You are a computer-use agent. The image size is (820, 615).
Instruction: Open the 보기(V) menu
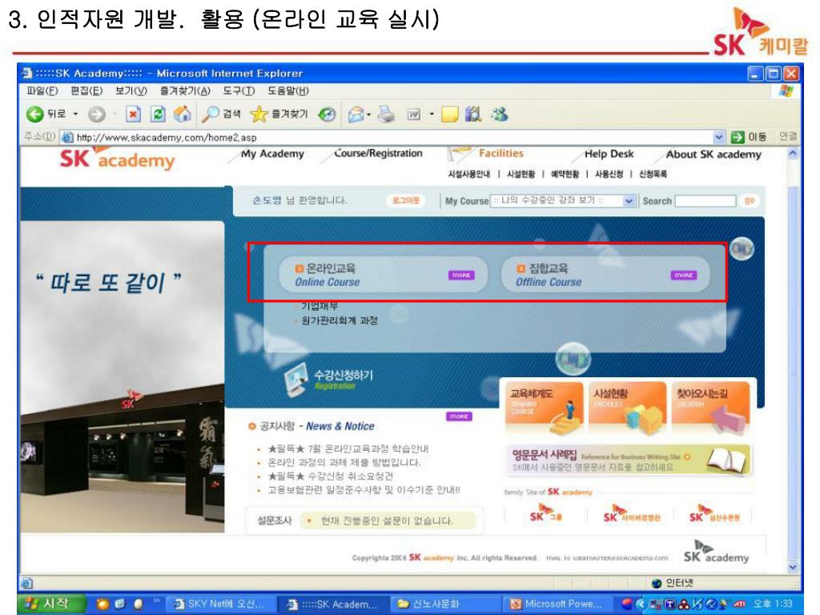pos(131,91)
